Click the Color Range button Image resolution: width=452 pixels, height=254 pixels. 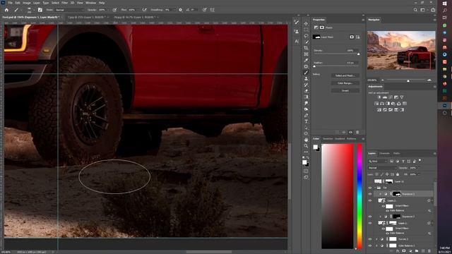click(345, 83)
